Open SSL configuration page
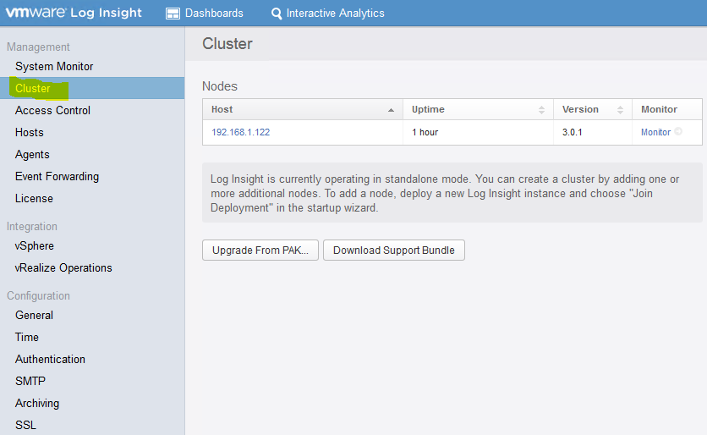 pyautogui.click(x=25, y=425)
